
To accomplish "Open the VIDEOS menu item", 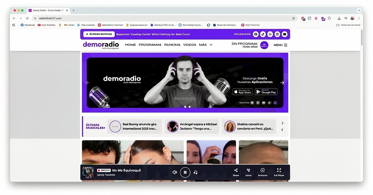I will (190, 45).
